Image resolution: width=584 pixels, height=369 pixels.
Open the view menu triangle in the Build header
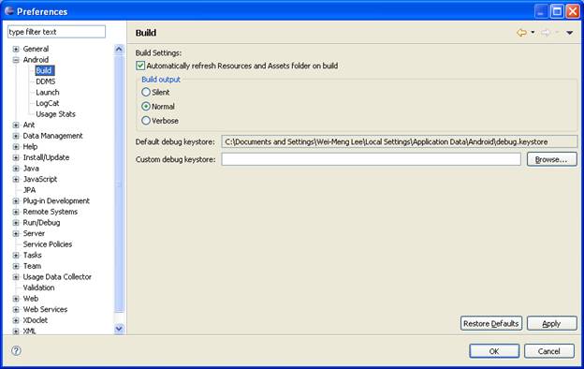point(569,33)
